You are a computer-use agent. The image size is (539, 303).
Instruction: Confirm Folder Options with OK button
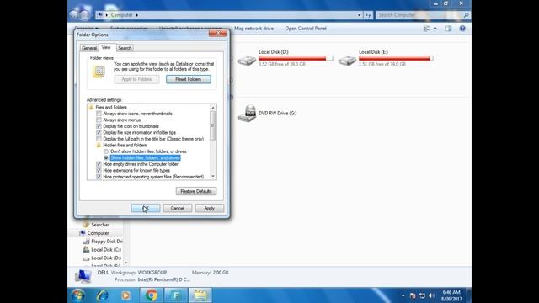click(x=146, y=208)
